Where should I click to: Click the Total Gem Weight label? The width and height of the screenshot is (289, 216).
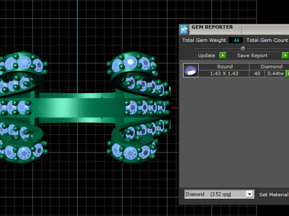tap(204, 40)
